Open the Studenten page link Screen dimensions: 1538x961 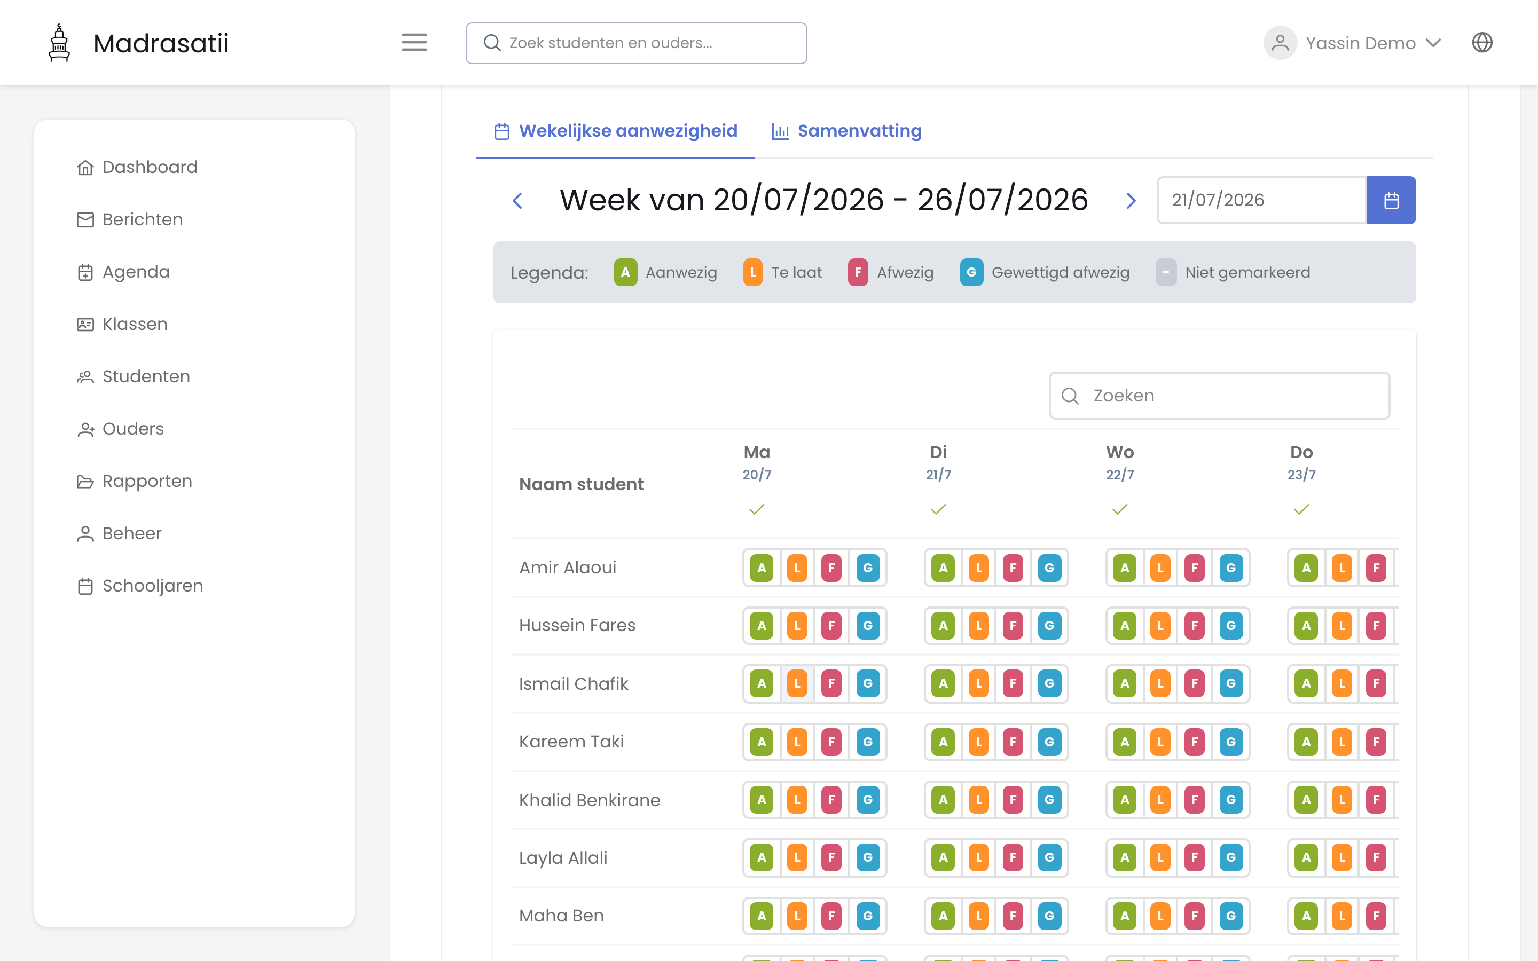coord(146,377)
